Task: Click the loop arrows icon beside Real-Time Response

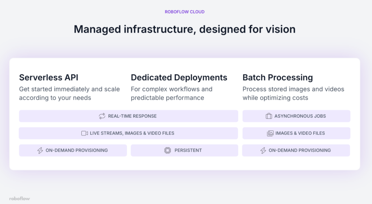Action: click(x=102, y=116)
